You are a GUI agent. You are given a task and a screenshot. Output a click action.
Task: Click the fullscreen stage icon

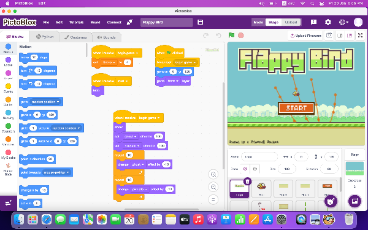click(360, 36)
